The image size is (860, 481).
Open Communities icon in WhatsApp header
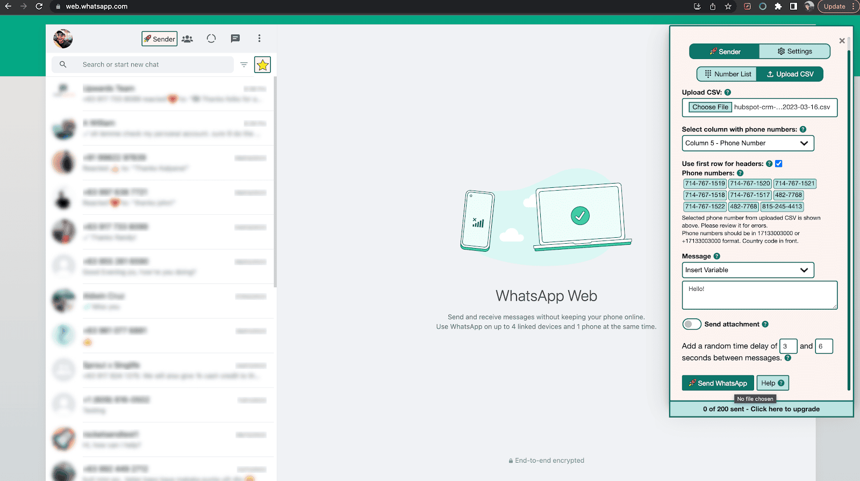click(x=187, y=39)
